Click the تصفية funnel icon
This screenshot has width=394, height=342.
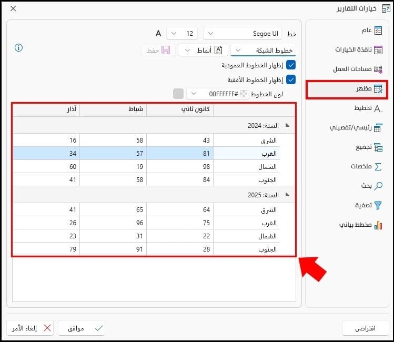(x=378, y=205)
